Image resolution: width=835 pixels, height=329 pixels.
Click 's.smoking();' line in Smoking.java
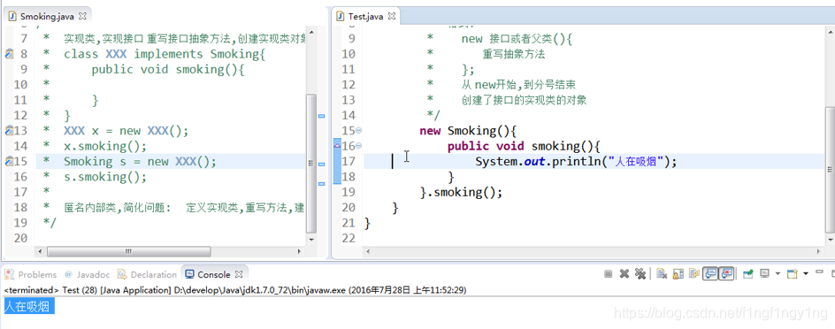[105, 177]
